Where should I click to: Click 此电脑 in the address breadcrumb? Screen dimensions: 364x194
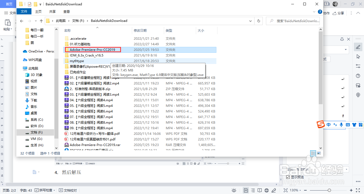point(61,21)
